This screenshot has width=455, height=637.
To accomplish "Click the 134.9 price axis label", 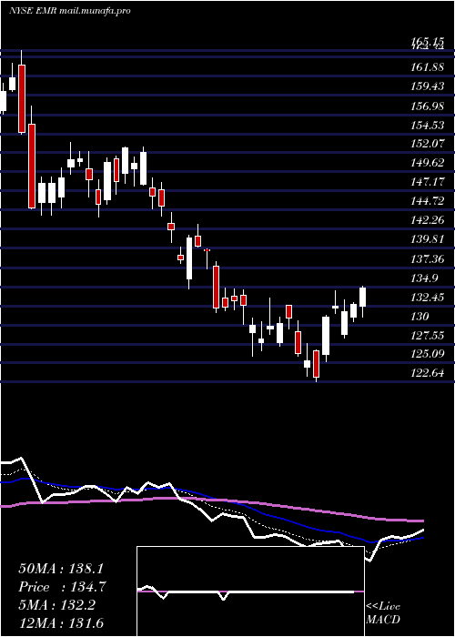I will point(425,278).
